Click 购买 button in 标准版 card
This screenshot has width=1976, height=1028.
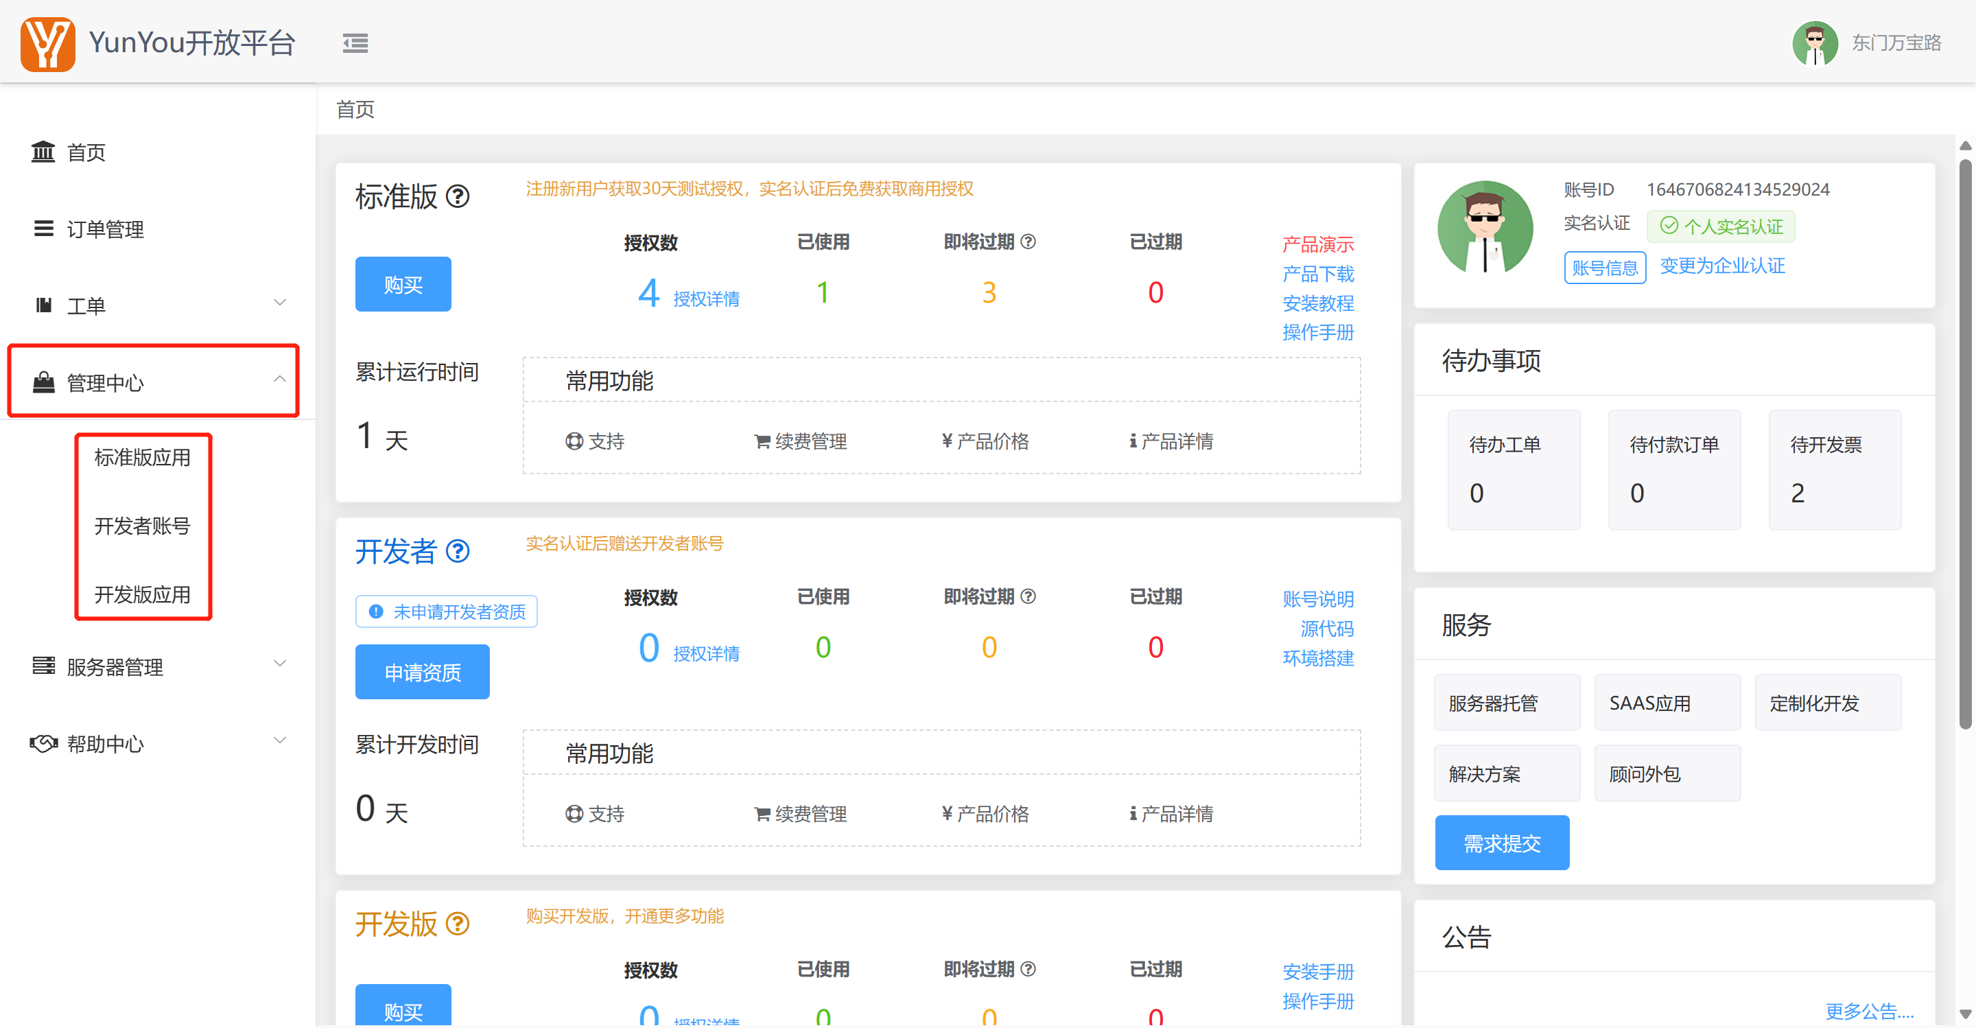[403, 284]
